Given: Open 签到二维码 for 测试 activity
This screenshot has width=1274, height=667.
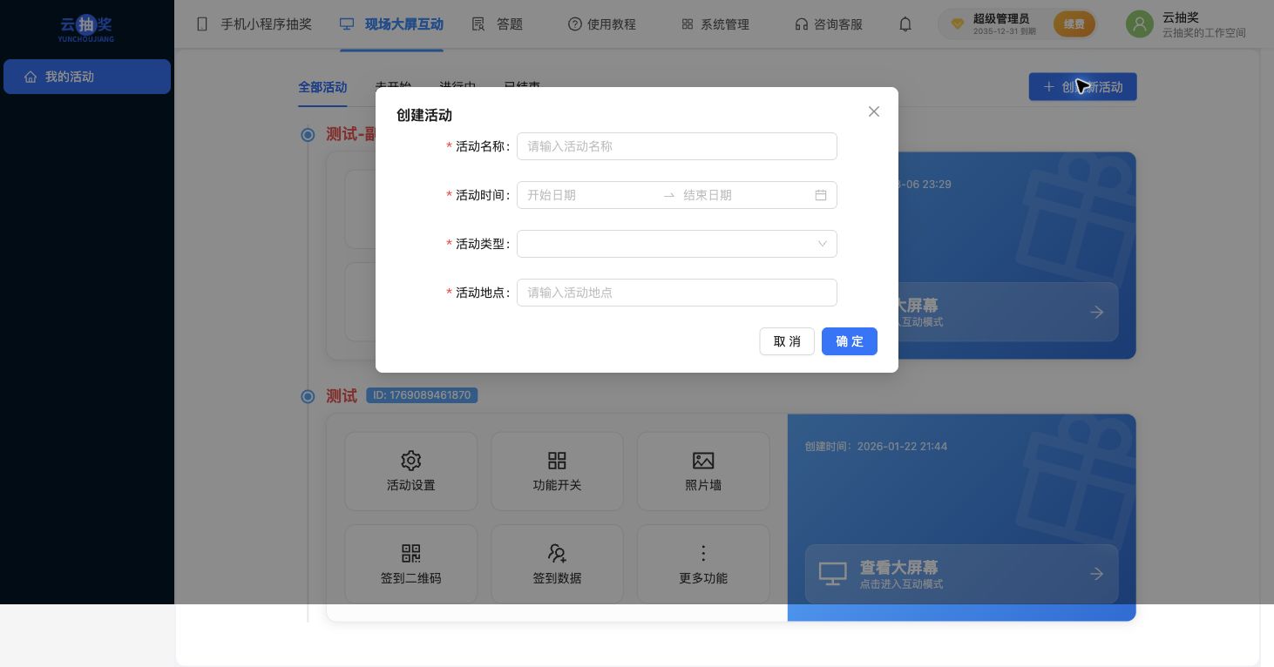Looking at the screenshot, I should click(411, 564).
